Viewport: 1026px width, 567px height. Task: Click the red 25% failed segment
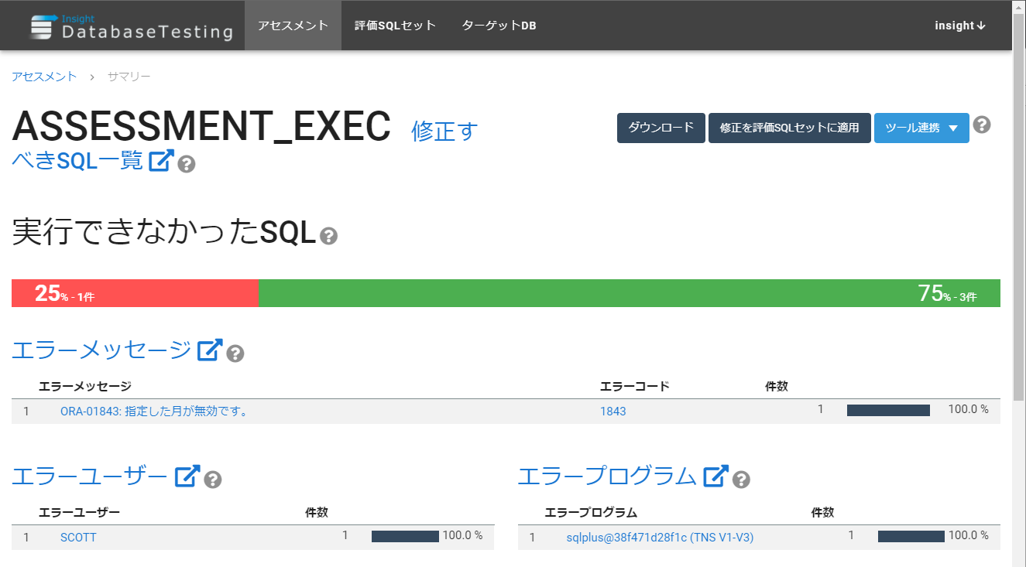tap(135, 293)
